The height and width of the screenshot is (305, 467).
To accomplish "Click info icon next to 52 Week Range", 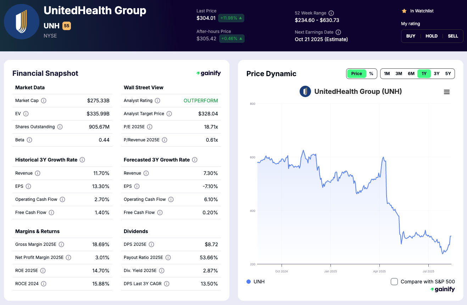I will (331, 13).
